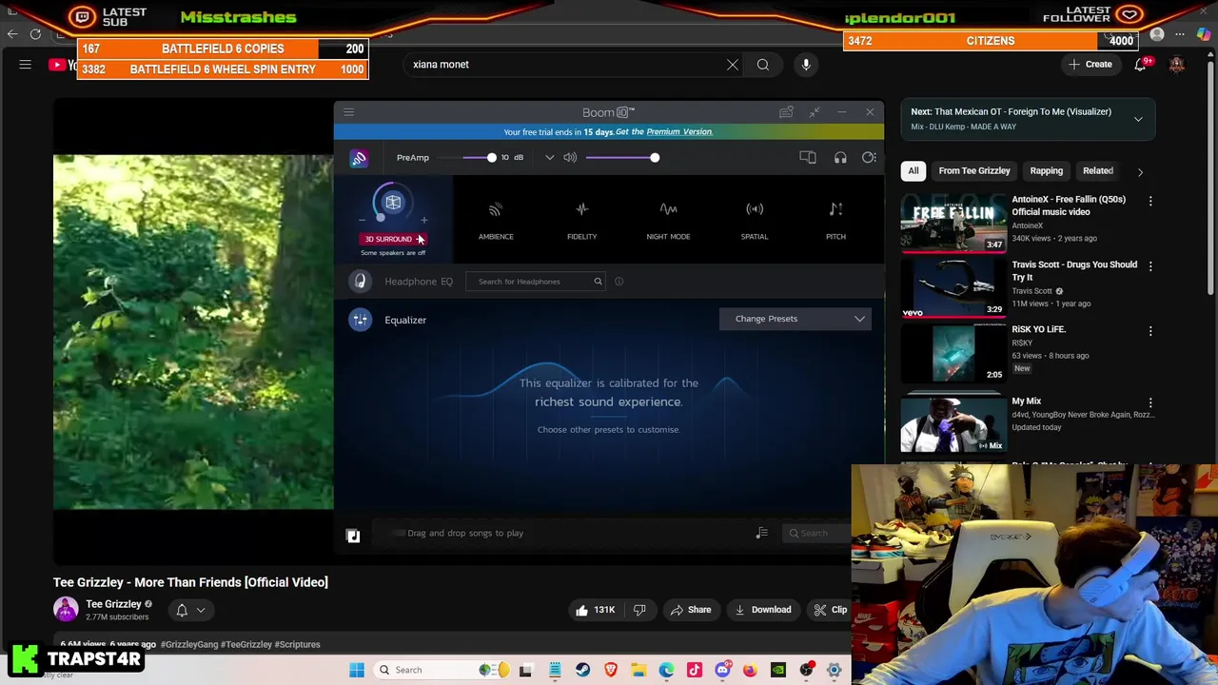
Task: Open the Boom 3D feedback/notes icon
Action: pos(786,112)
